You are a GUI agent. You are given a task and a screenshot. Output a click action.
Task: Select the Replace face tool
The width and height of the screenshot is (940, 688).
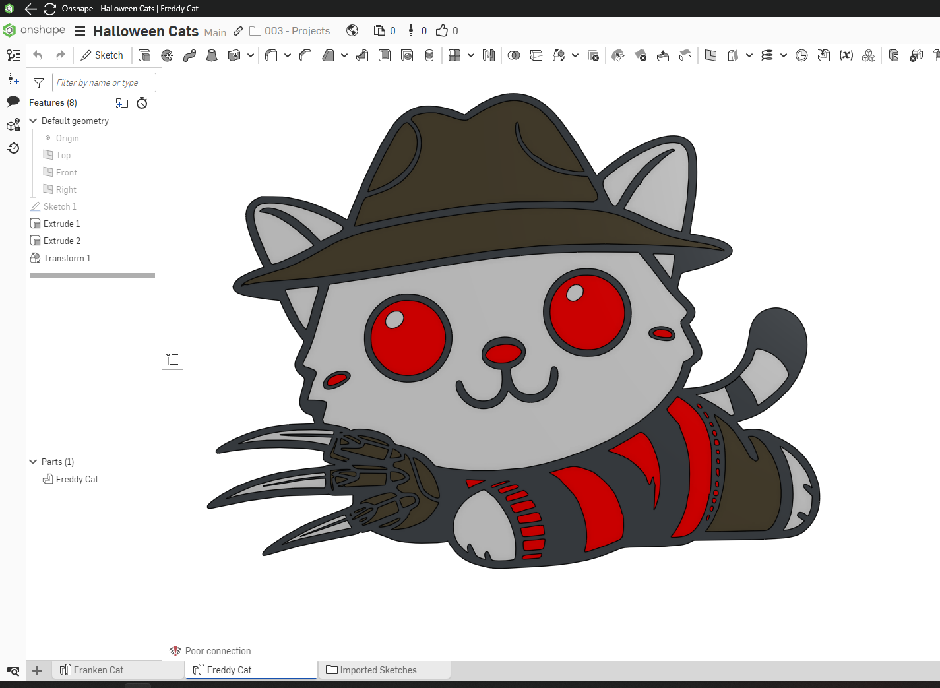[x=685, y=55]
